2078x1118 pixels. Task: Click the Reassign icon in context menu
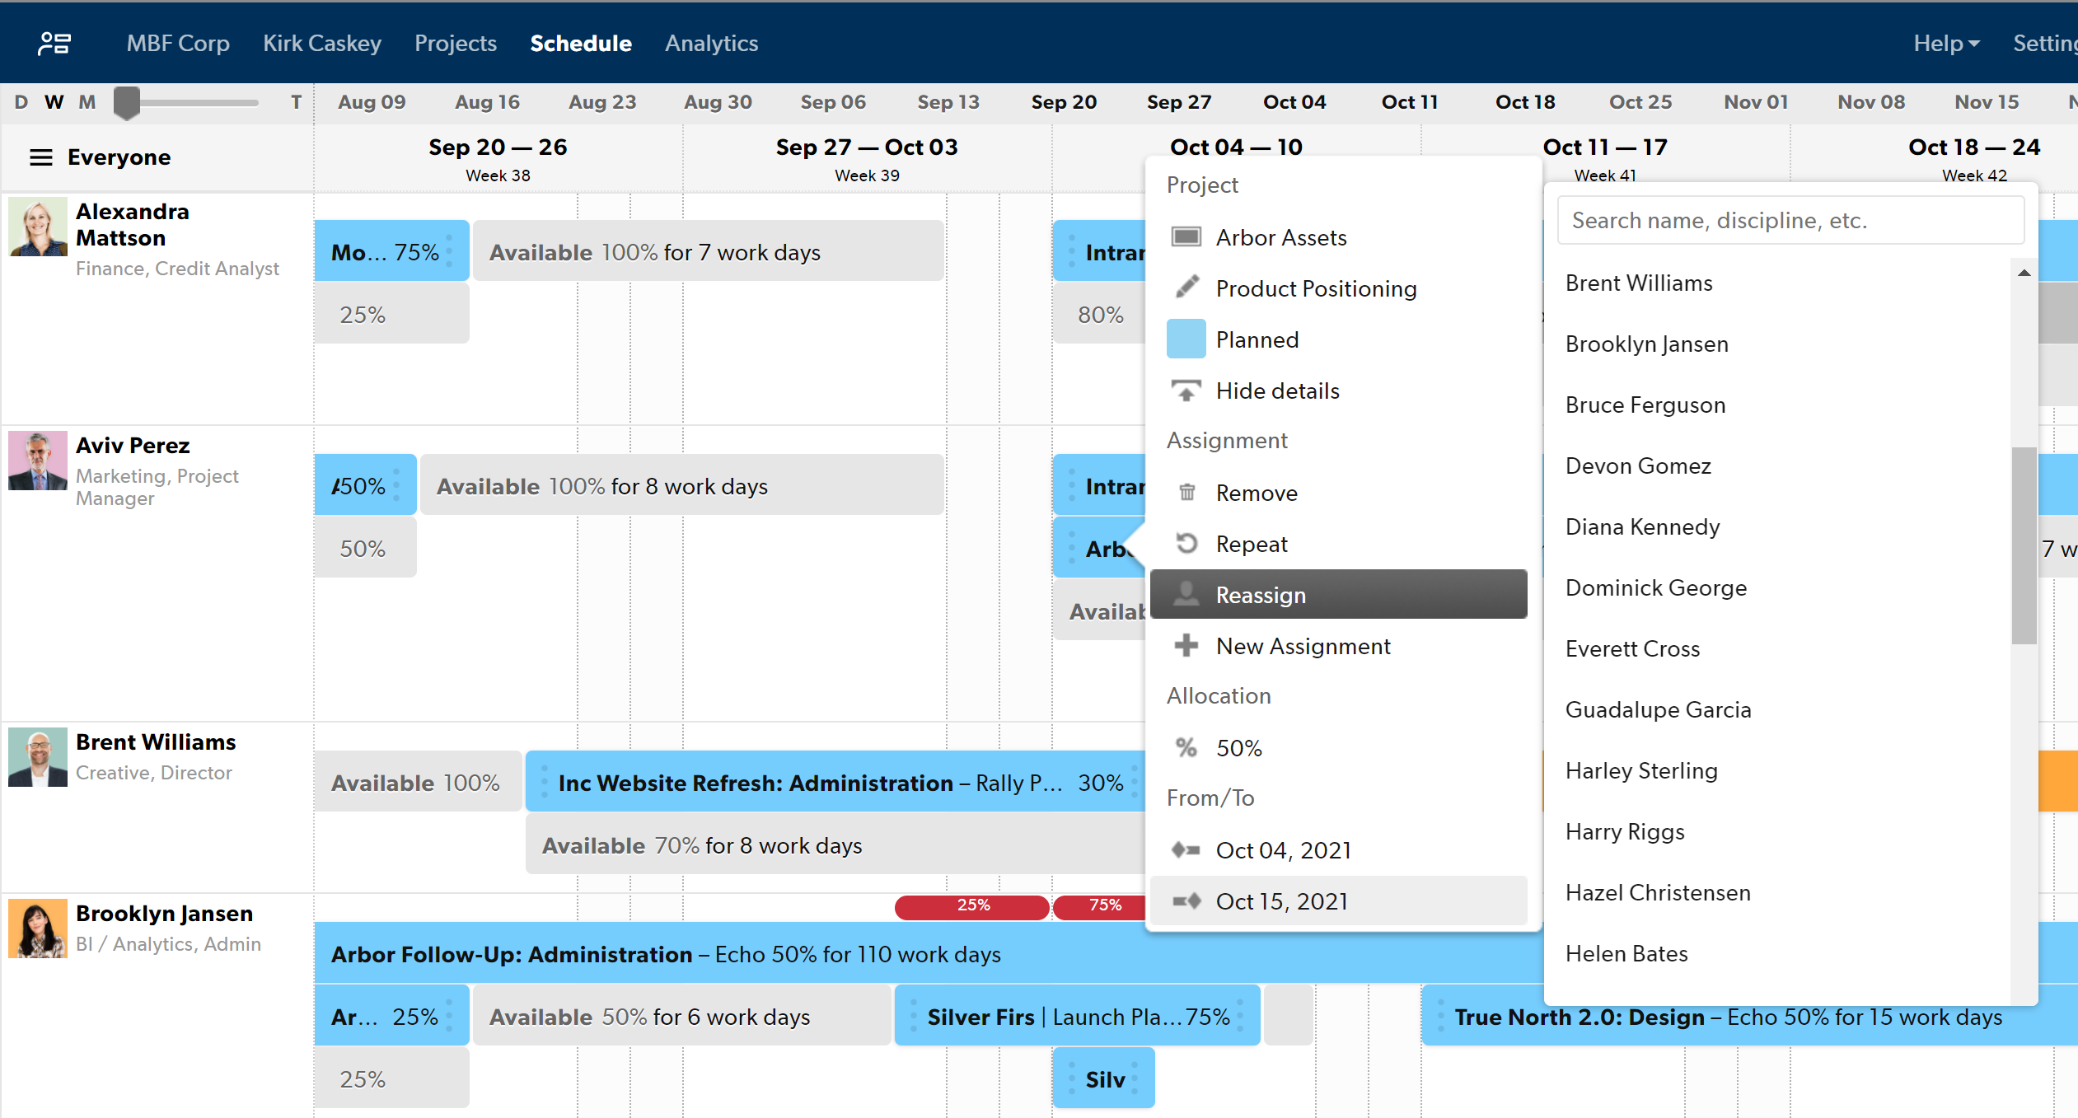1186,593
